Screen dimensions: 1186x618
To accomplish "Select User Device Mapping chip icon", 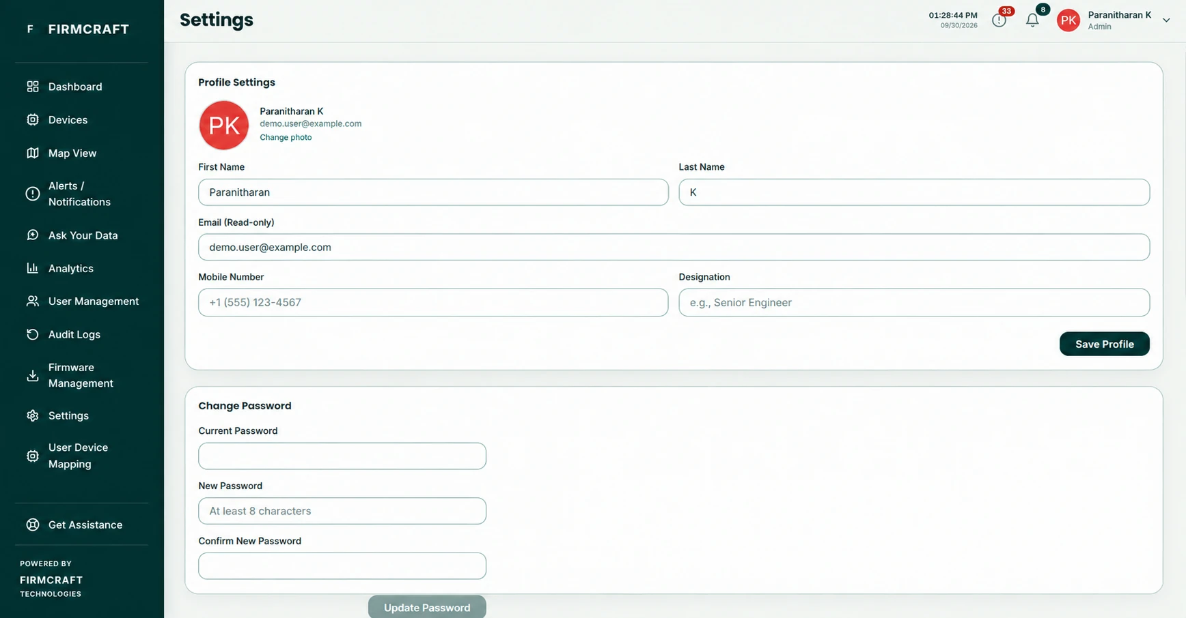I will coord(32,456).
